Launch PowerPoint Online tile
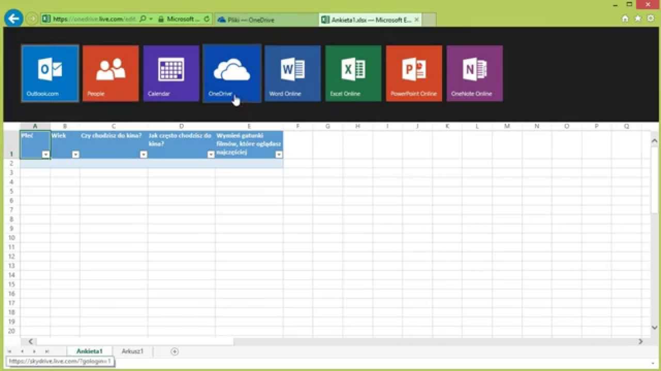The width and height of the screenshot is (661, 371). pyautogui.click(x=414, y=73)
